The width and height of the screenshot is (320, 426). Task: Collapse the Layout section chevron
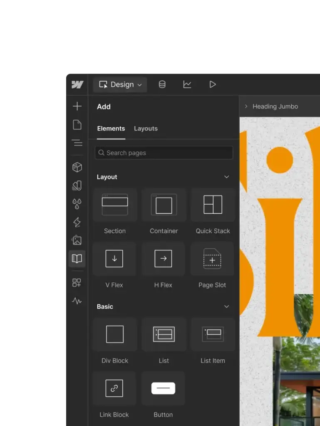coord(227,177)
